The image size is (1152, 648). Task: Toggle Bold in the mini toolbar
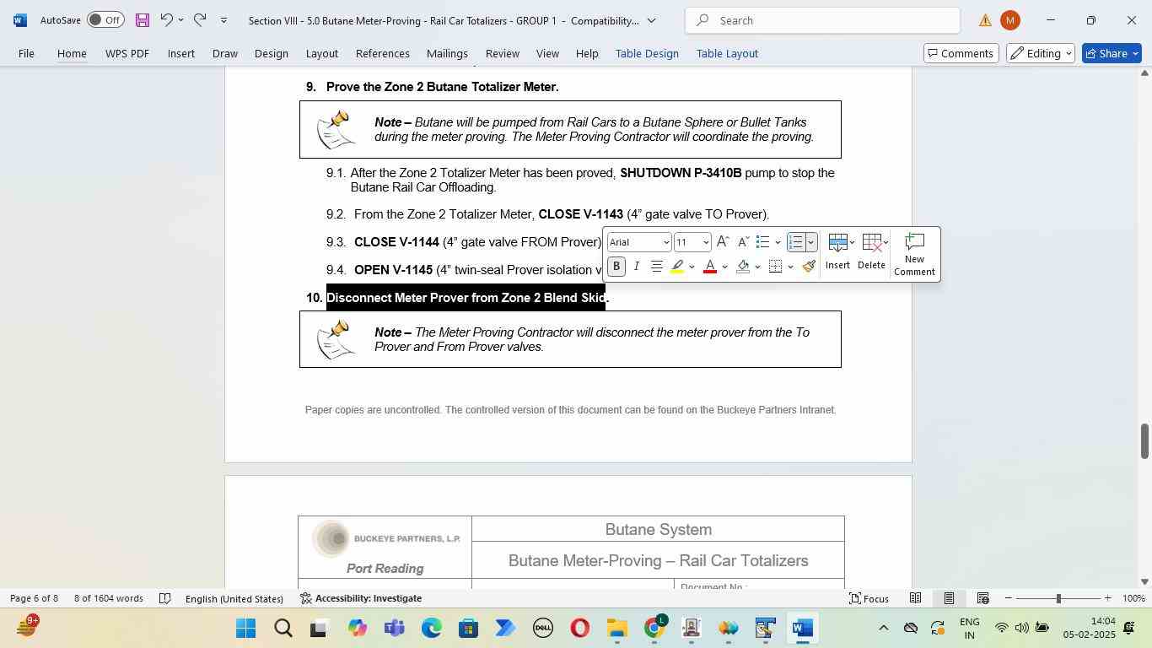pyautogui.click(x=616, y=267)
